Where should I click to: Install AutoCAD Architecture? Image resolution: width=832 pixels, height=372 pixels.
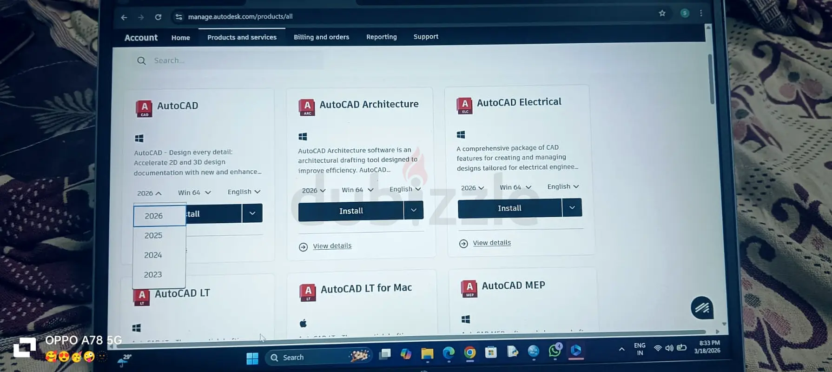coord(351,211)
